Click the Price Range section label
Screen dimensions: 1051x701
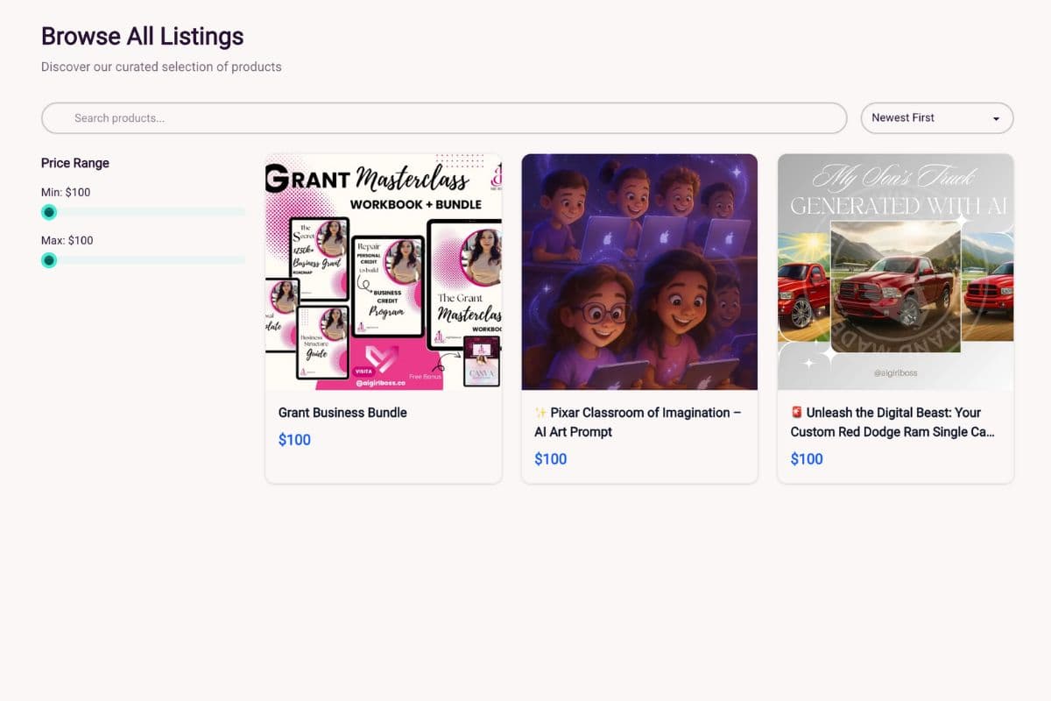[x=74, y=163]
